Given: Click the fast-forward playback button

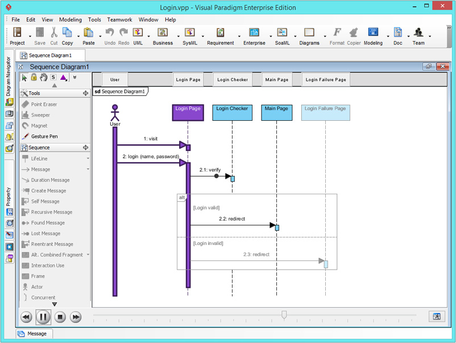Looking at the screenshot, I should (x=76, y=317).
